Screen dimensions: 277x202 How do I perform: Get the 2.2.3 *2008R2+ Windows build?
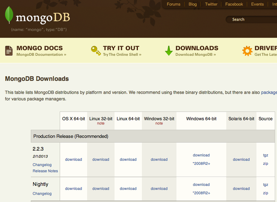click(x=202, y=164)
